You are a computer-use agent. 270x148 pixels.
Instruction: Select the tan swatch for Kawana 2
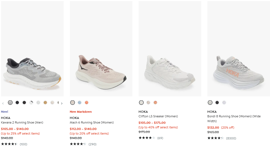click(x=45, y=103)
